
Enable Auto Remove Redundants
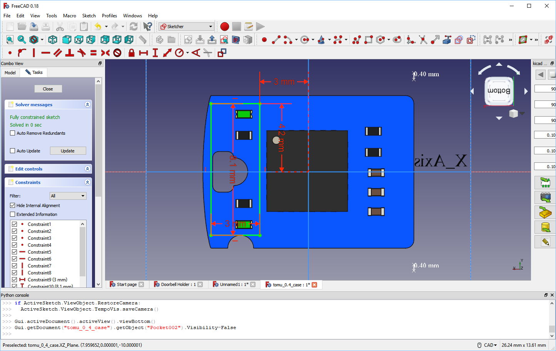13,133
